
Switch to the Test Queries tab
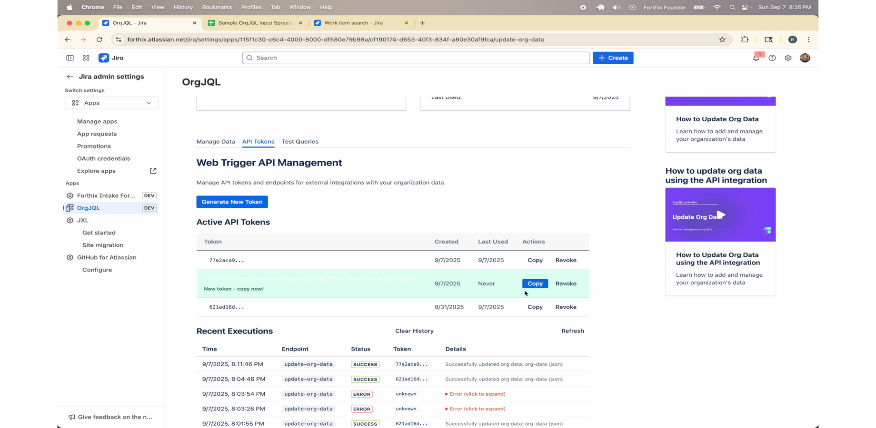(300, 142)
